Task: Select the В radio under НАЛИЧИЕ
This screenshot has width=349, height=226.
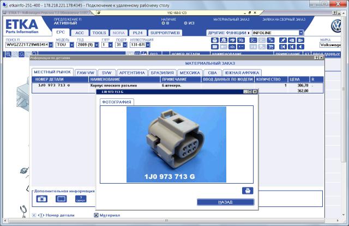Action: point(163,23)
